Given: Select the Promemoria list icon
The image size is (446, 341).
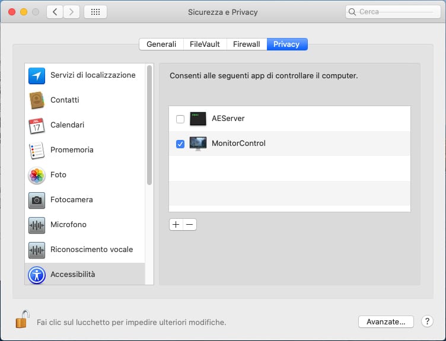Looking at the screenshot, I should pos(37,150).
